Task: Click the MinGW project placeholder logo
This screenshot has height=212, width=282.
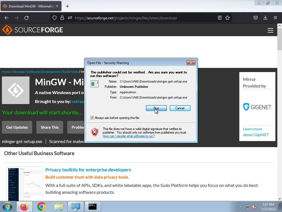Action: pyautogui.click(x=16, y=90)
